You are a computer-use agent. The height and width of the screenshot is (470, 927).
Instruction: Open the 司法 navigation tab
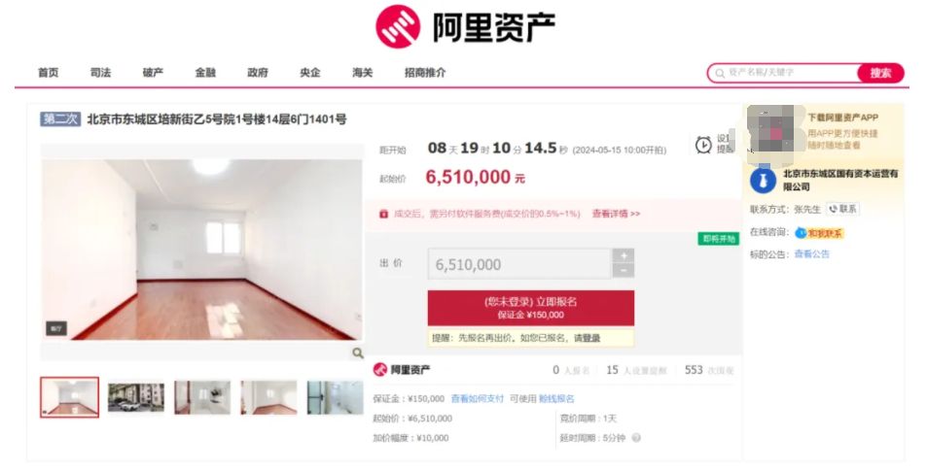tap(100, 73)
